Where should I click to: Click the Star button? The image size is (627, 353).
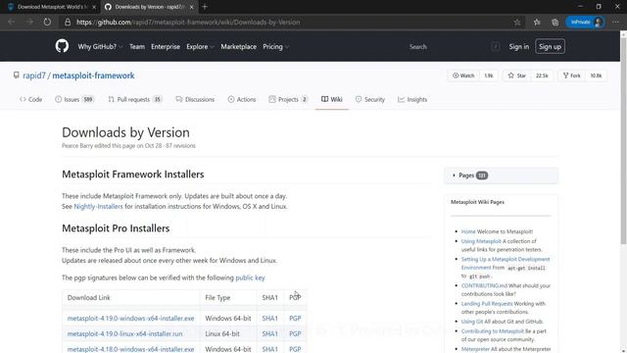517,76
